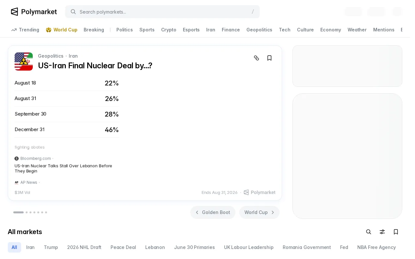Click the US-Iran nuclear market flag thumbnail
This screenshot has height=259, width=415.
click(24, 62)
